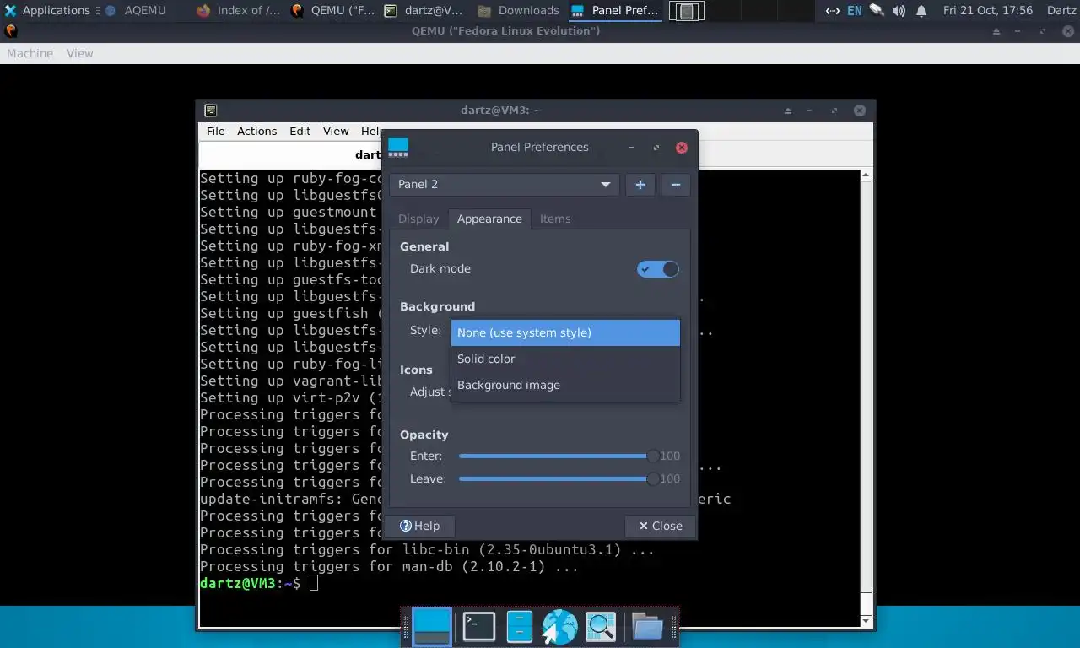The image size is (1080, 648).
Task: Open the folder icon in the dock
Action: coord(647,627)
